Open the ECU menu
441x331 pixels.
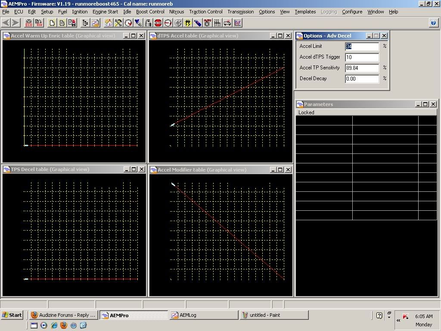tap(19, 12)
